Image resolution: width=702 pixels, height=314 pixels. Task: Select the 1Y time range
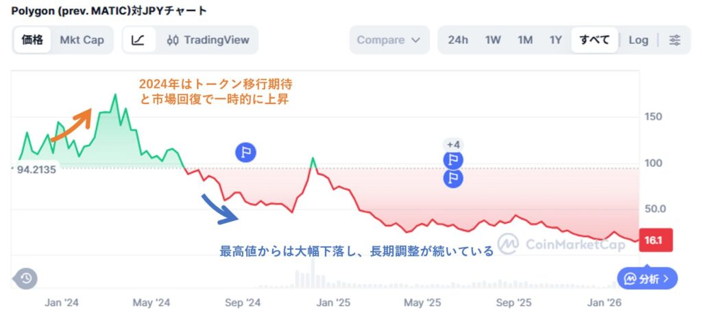555,40
